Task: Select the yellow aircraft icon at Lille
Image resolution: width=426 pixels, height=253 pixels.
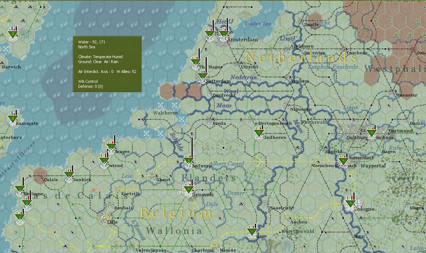Action: (x=108, y=218)
